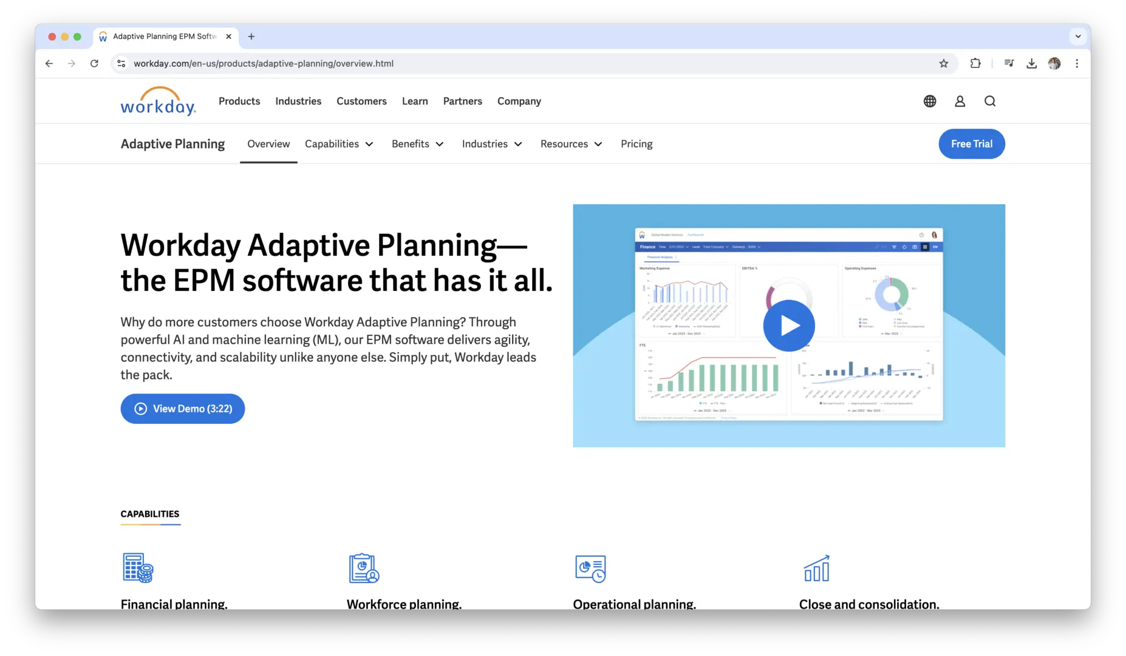Image resolution: width=1126 pixels, height=656 pixels.
Task: Click the Chrome profile avatar
Action: coord(1054,63)
